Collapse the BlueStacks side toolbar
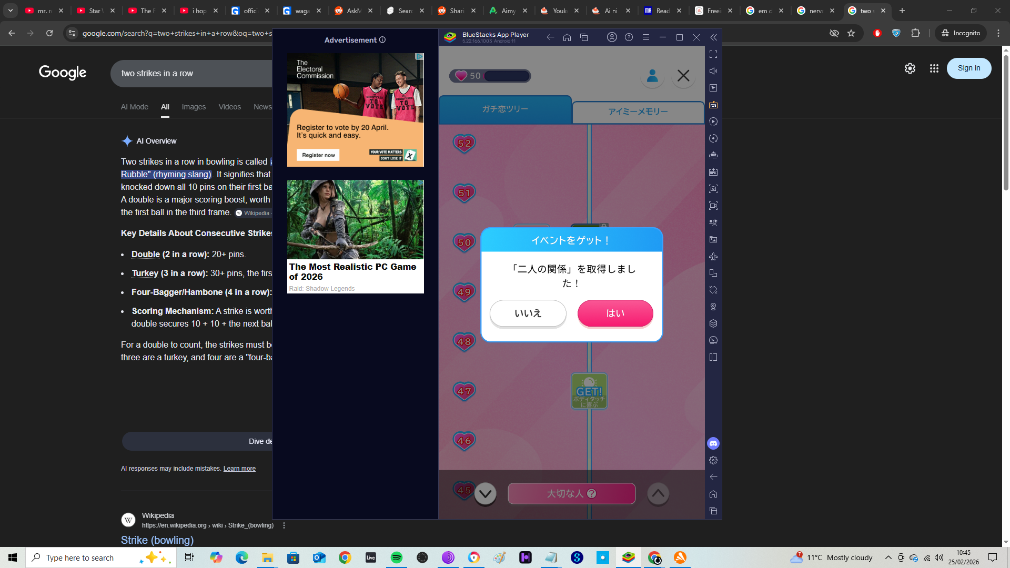The image size is (1010, 568). [713, 37]
